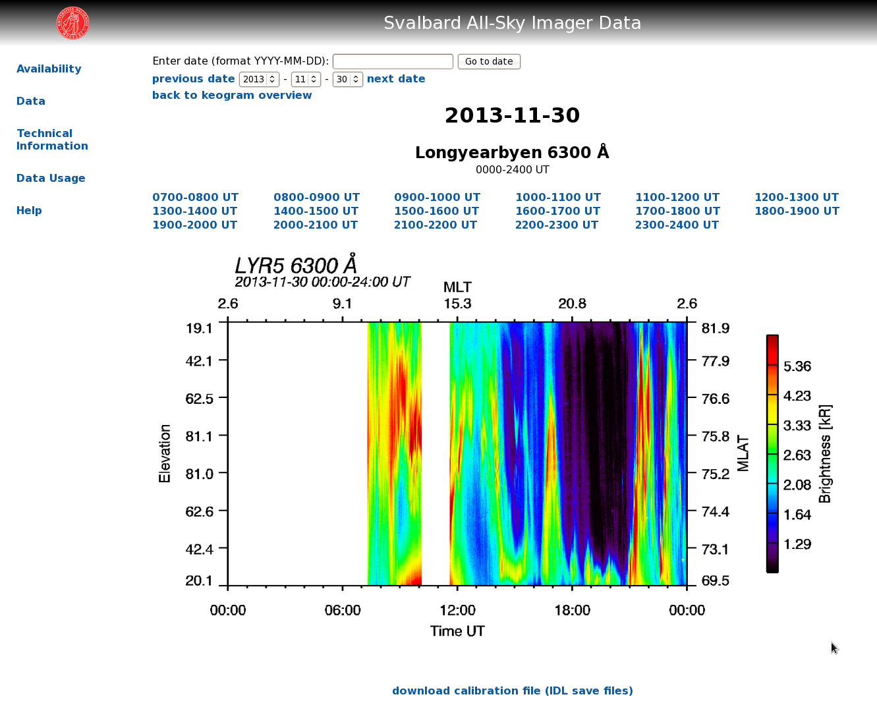Viewport: 877px width, 705px height.
Task: Focus the date entry text field
Action: (393, 61)
